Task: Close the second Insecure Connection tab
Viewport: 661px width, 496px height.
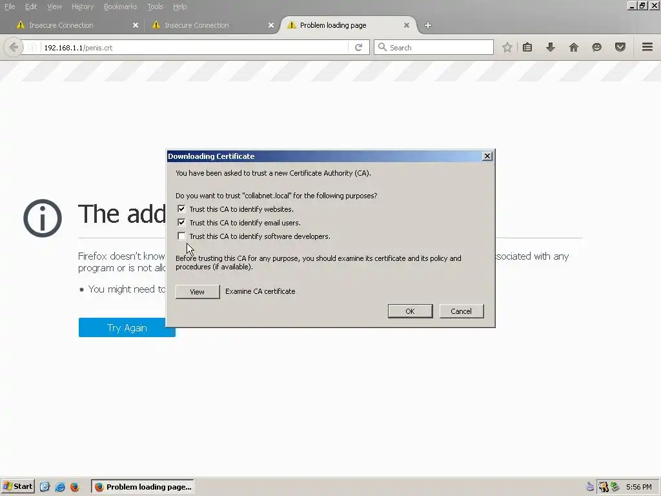Action: pos(271,25)
